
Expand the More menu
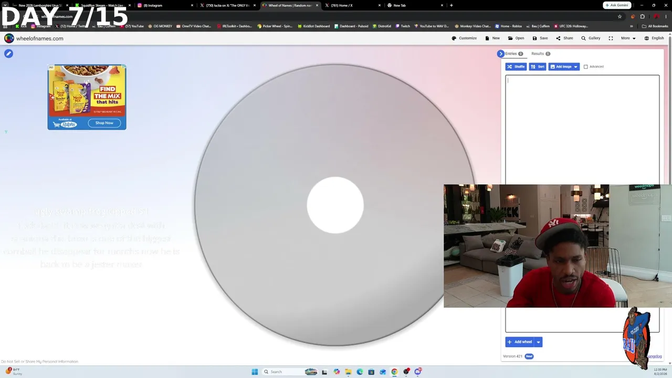pyautogui.click(x=628, y=38)
